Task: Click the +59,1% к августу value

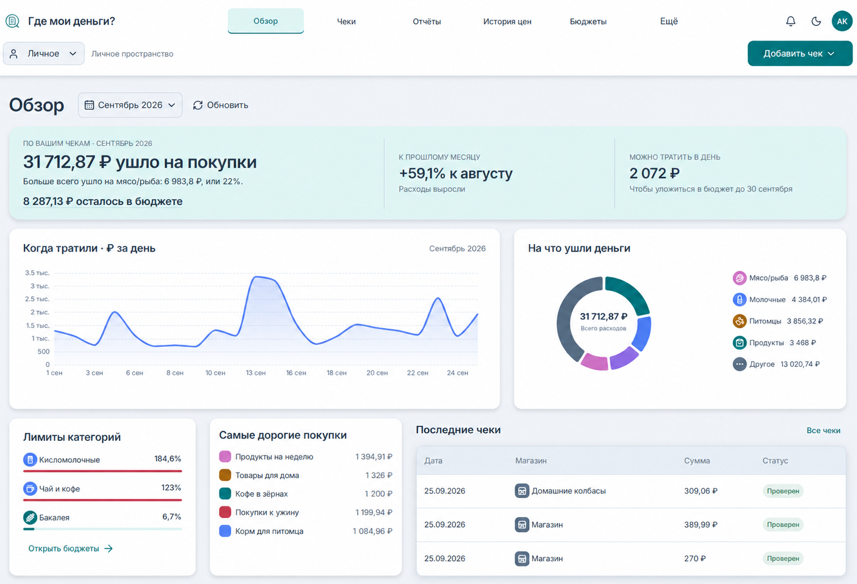Action: [455, 173]
